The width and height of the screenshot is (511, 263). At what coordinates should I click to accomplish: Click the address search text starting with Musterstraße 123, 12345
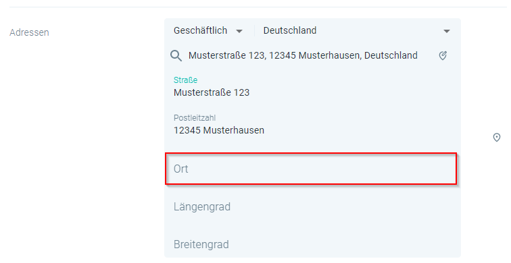pos(303,55)
